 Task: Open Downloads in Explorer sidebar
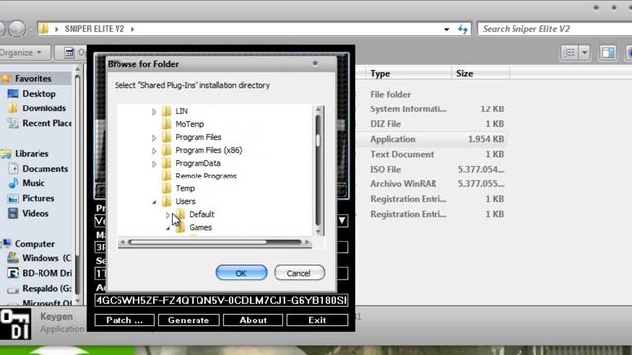[43, 108]
